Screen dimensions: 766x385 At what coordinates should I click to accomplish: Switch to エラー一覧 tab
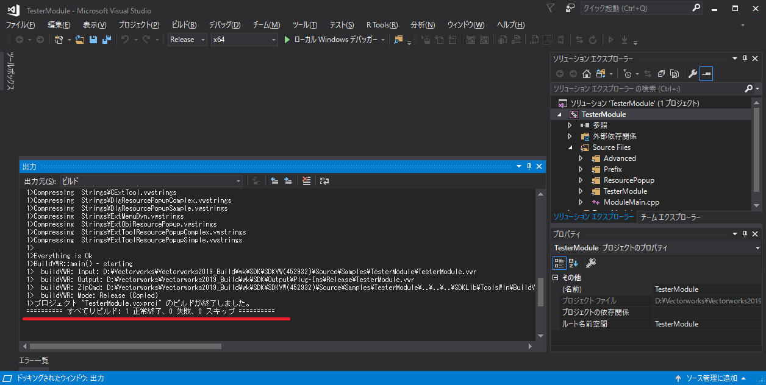coord(34,361)
